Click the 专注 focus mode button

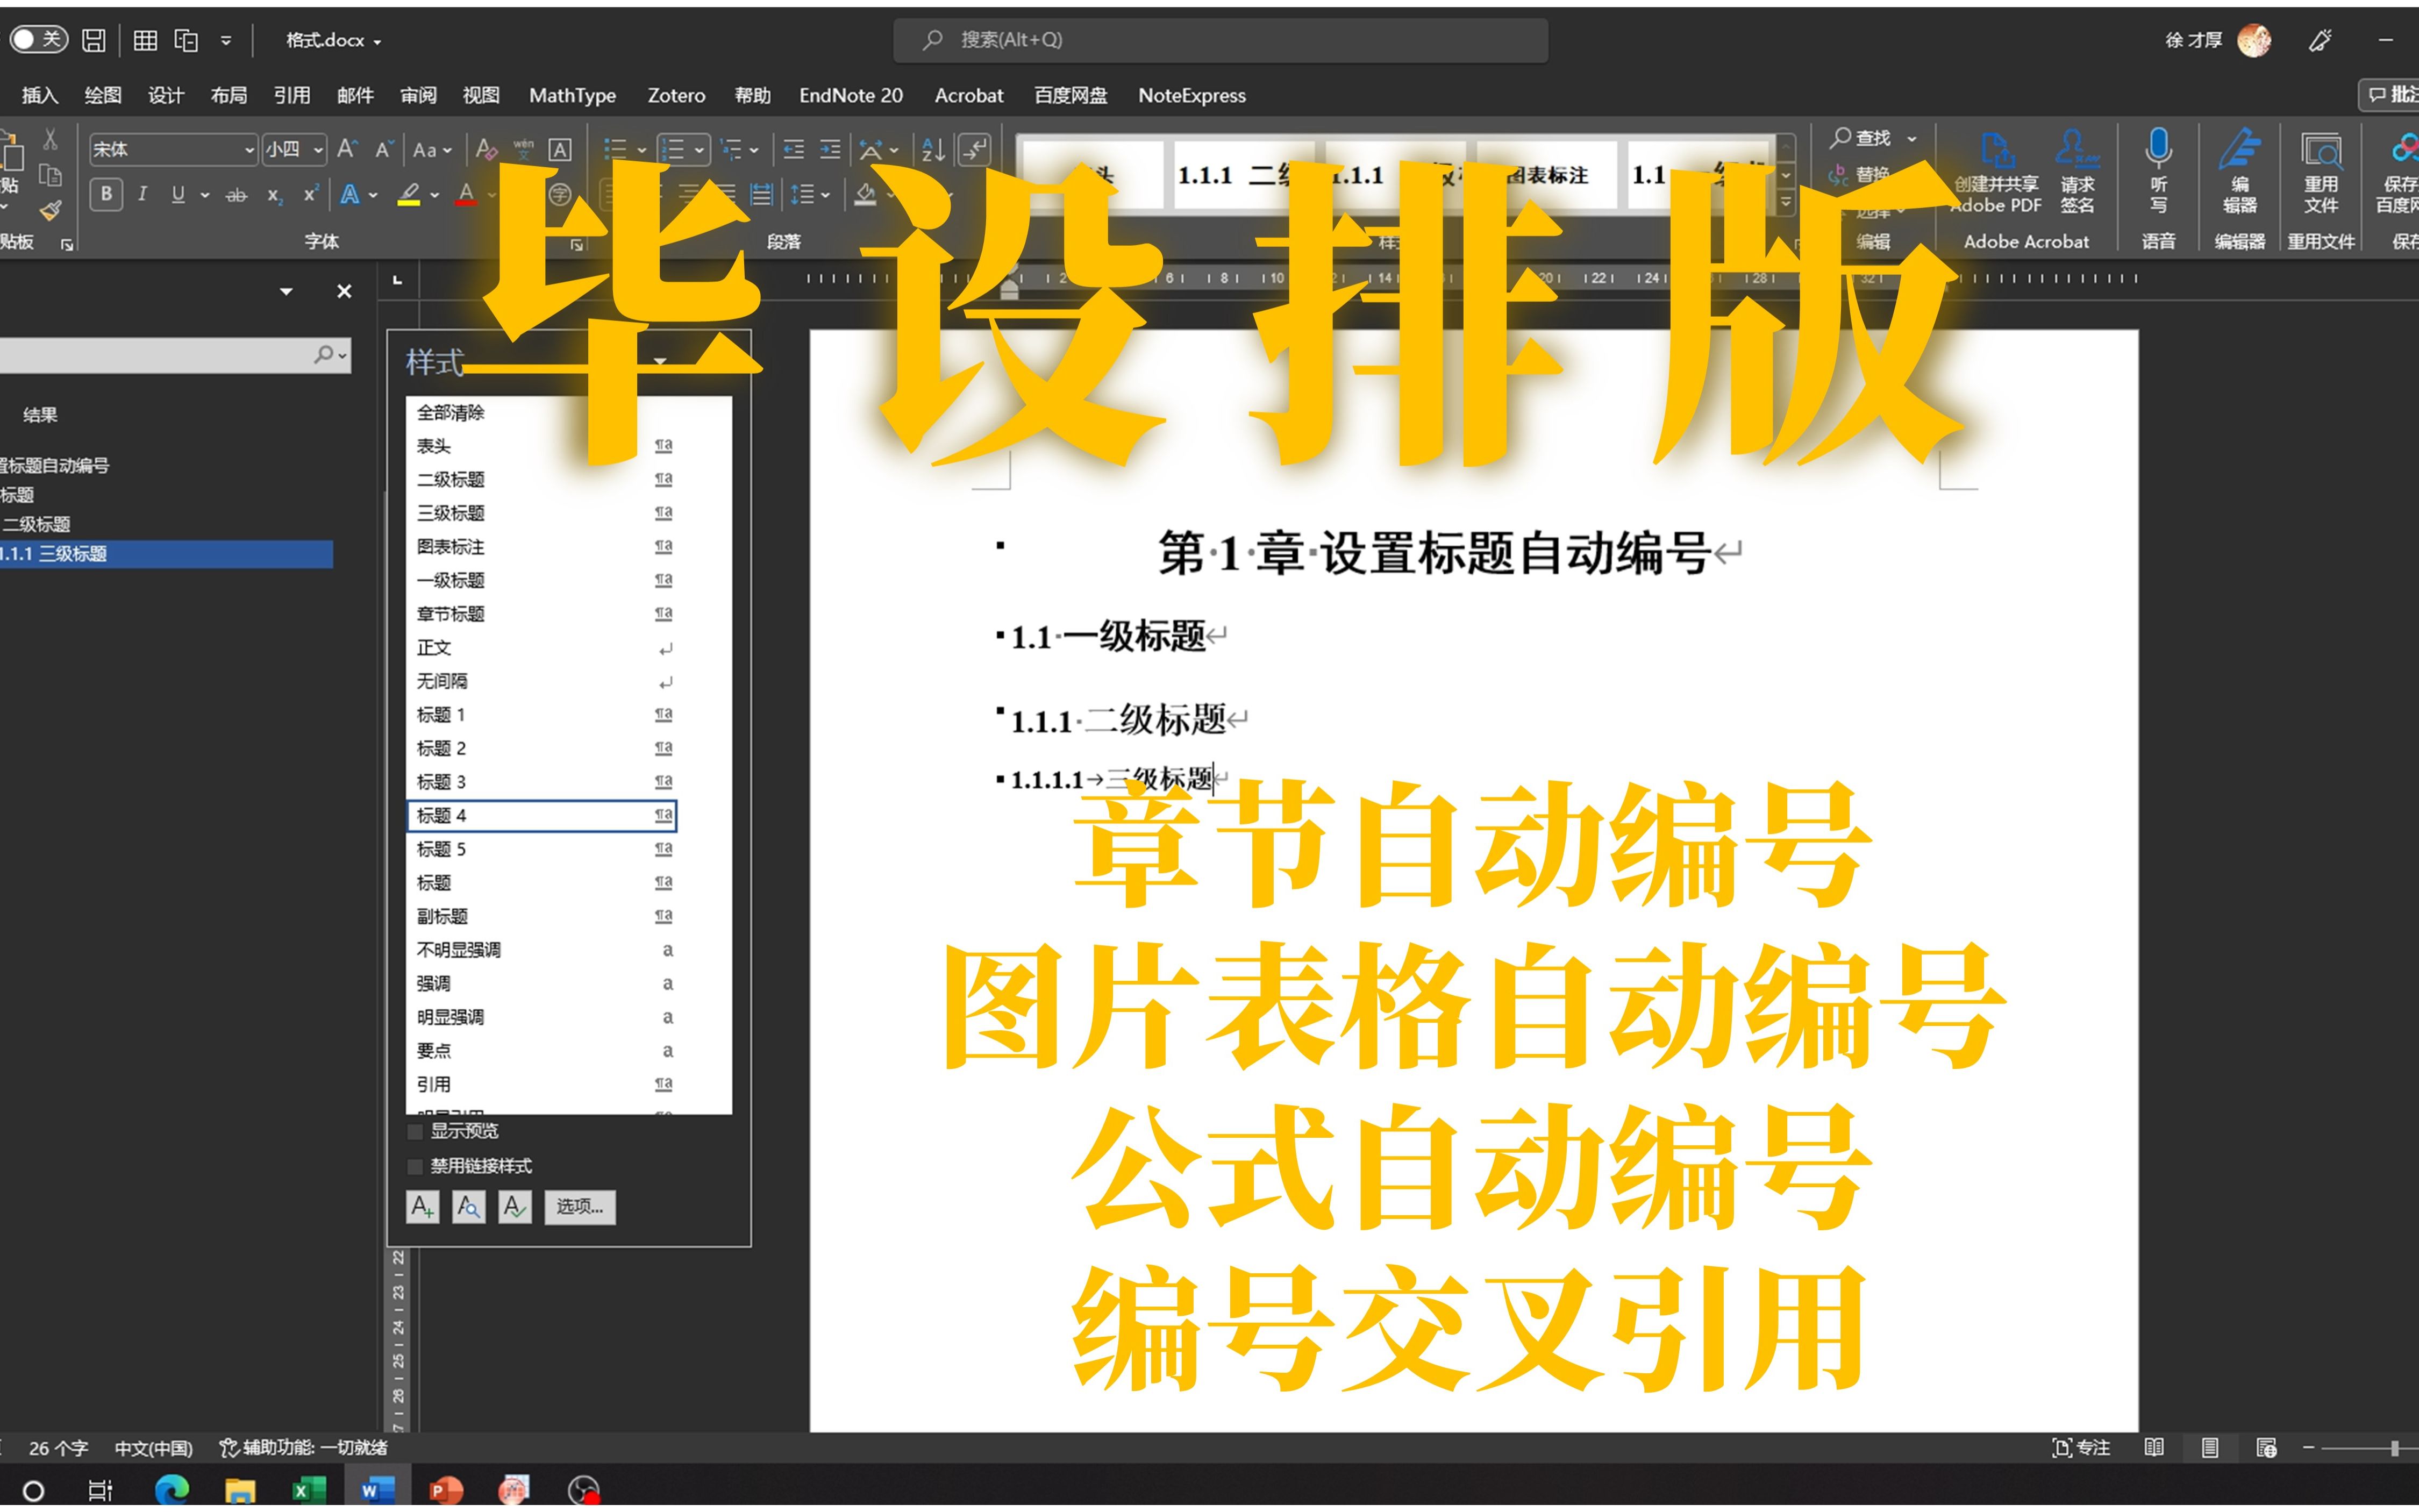[2081, 1447]
